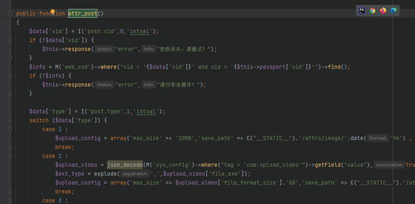Click the highlighted json_decode function
415x204 pixels.
point(125,165)
